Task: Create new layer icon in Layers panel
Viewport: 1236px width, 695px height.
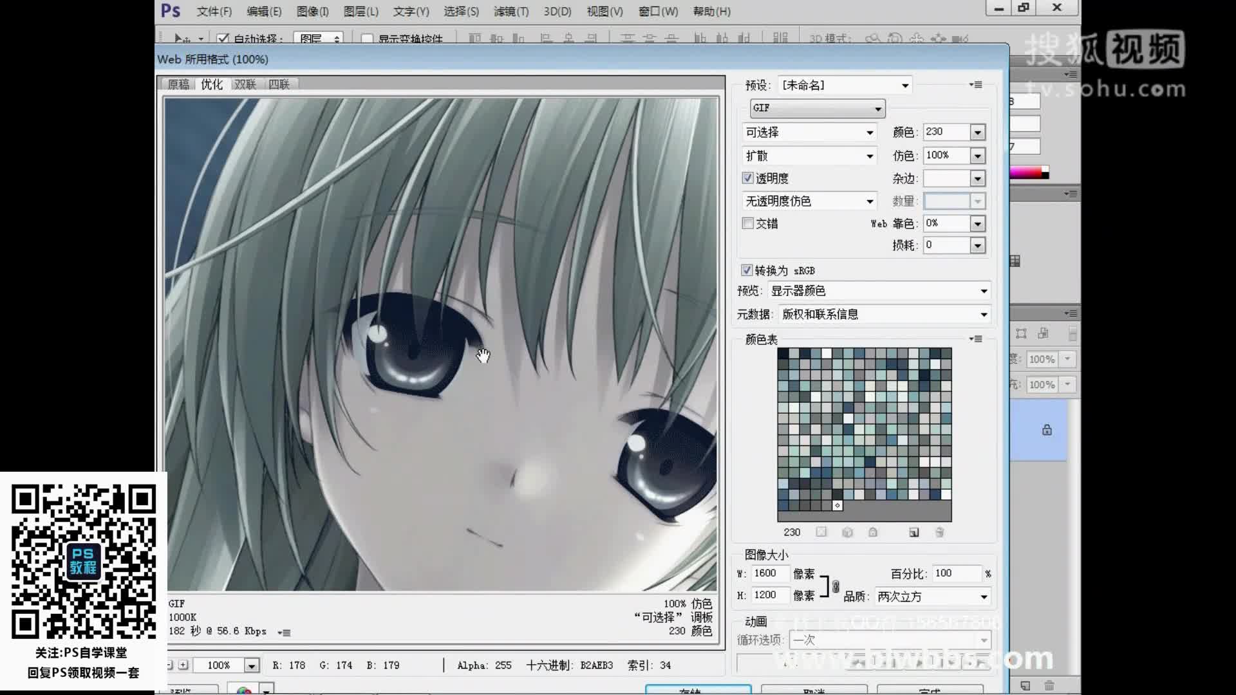Action: coord(1025,686)
